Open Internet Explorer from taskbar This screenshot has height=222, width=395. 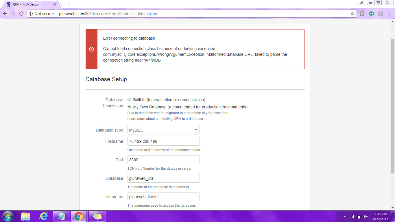point(44,216)
